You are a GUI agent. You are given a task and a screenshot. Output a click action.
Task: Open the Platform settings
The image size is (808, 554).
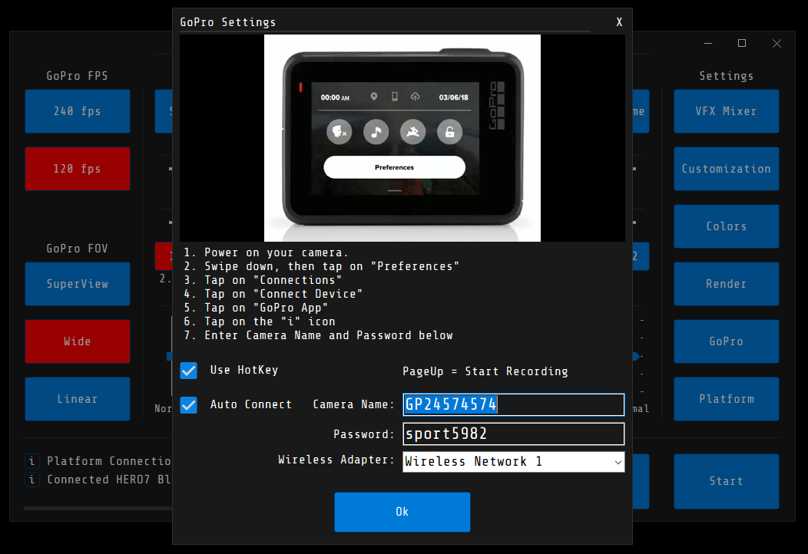(726, 399)
